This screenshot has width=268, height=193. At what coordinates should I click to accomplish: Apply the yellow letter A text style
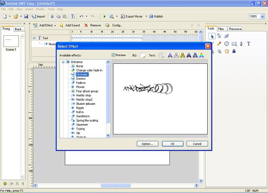pos(183,55)
